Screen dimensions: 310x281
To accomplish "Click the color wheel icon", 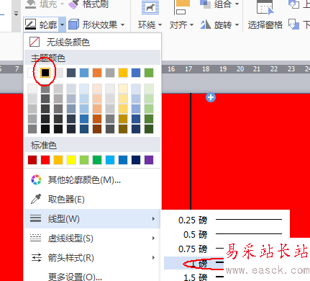I will 36,179.
